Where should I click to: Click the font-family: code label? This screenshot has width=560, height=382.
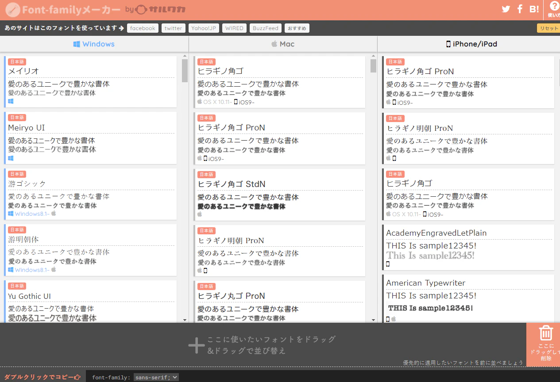click(x=111, y=377)
